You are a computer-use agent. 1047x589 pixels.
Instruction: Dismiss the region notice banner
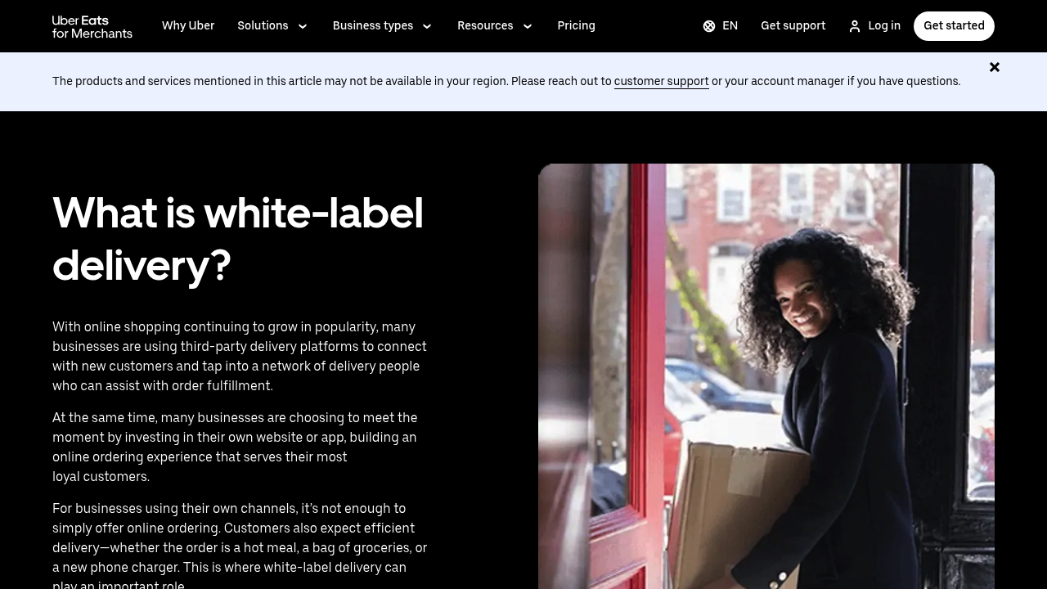pyautogui.click(x=995, y=67)
